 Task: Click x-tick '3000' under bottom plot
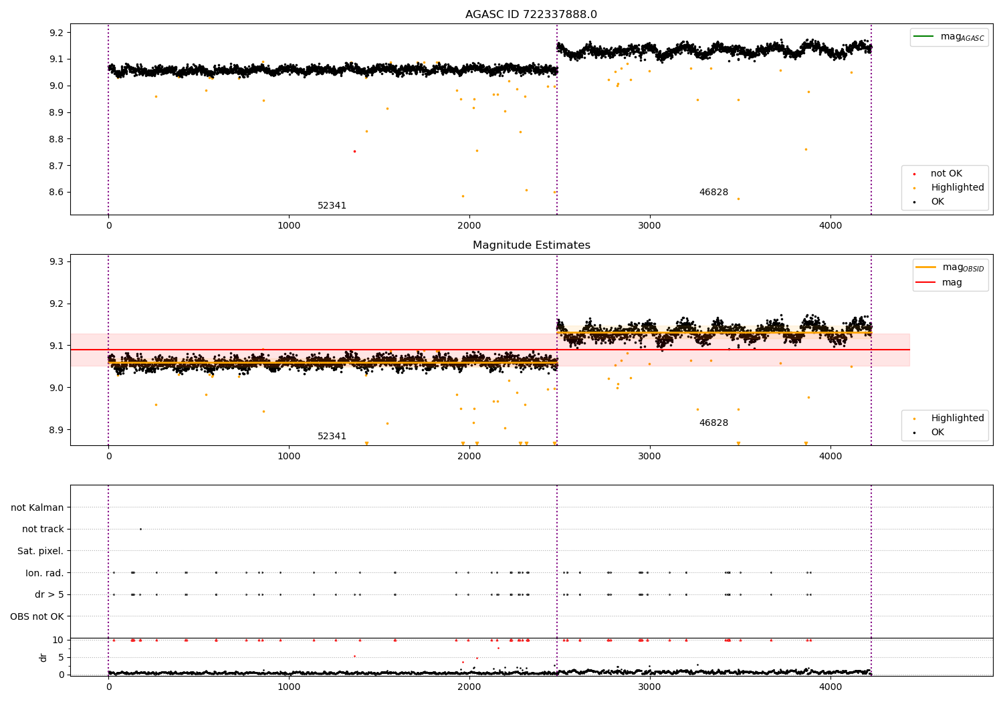click(x=650, y=687)
